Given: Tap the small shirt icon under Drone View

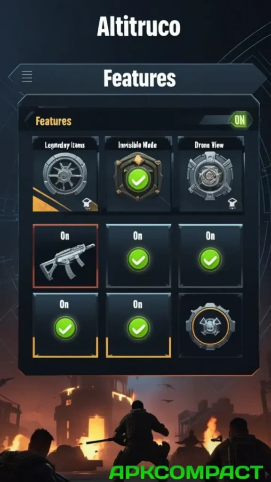Looking at the screenshot, I should point(232,203).
